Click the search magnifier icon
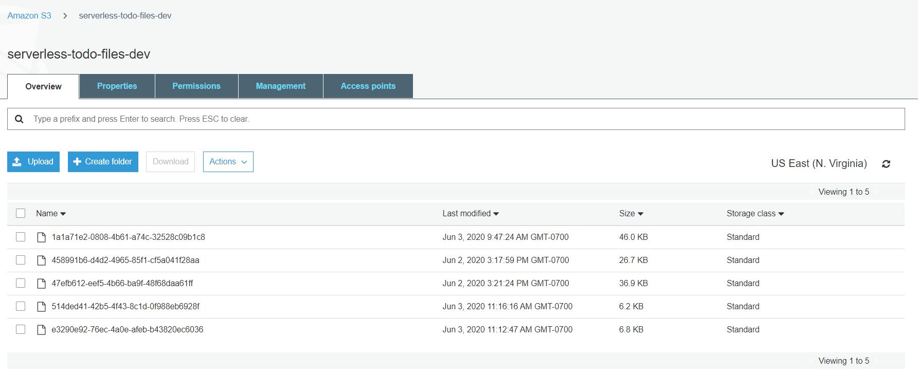Viewport: 918px width, 375px height. coord(19,119)
